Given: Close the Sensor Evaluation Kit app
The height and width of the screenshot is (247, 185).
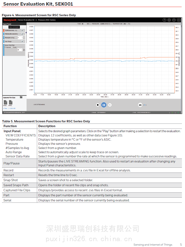Looking at the screenshot, I should point(179,20).
